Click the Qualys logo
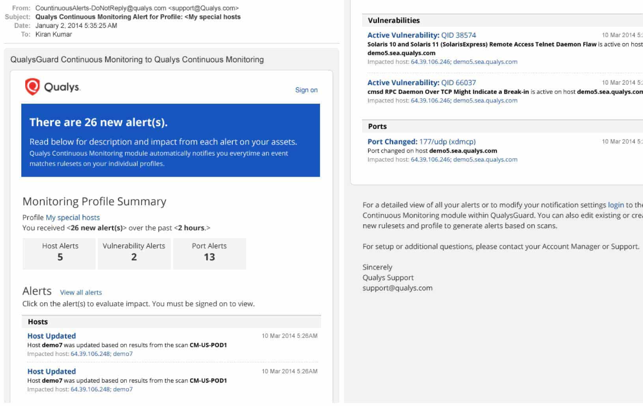Screen dimensions: 643x406 [x=53, y=87]
